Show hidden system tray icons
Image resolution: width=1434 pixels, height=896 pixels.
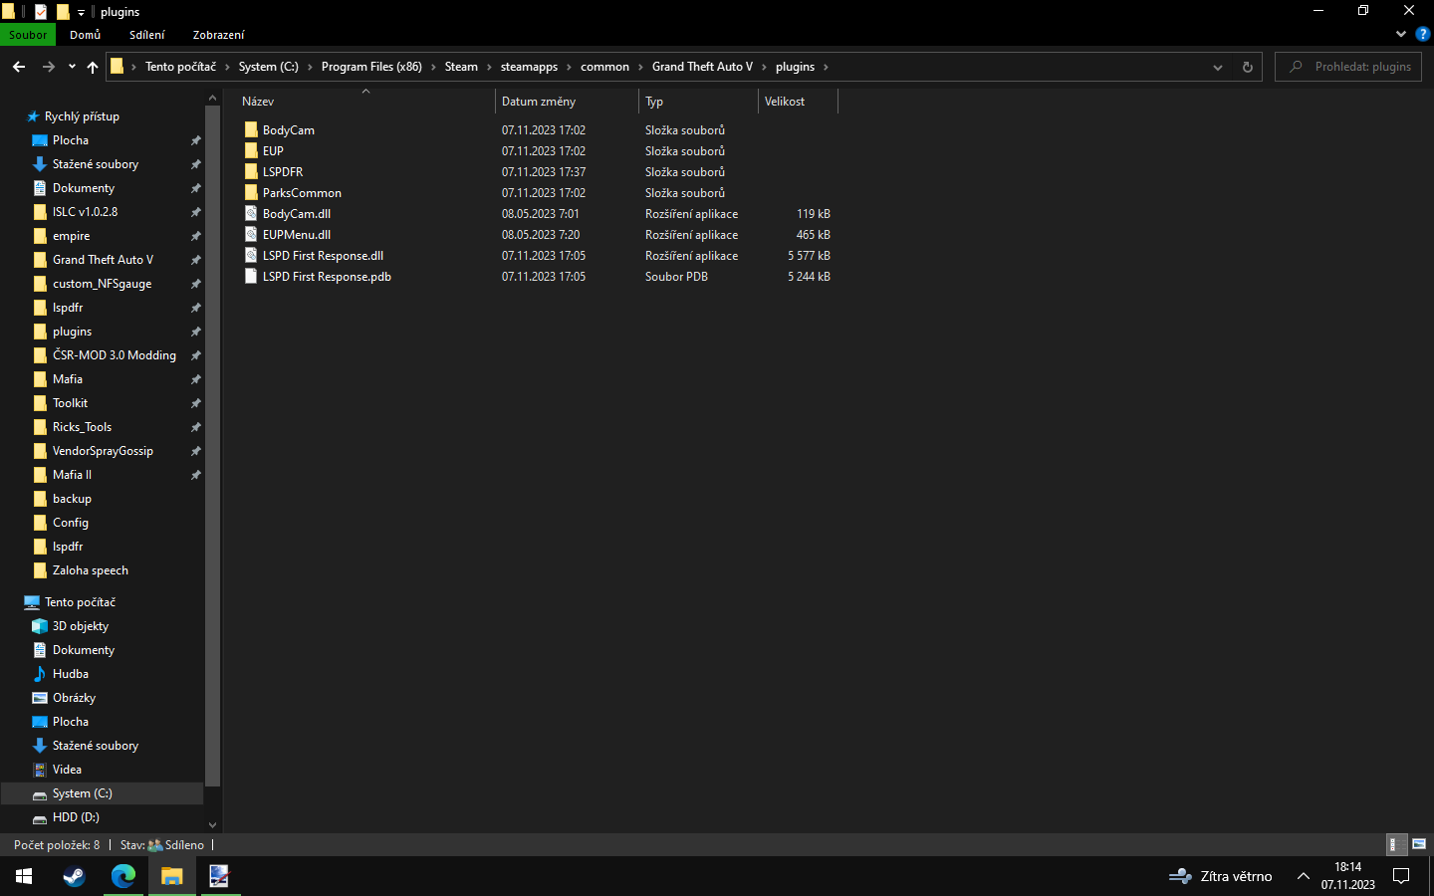pos(1303,876)
